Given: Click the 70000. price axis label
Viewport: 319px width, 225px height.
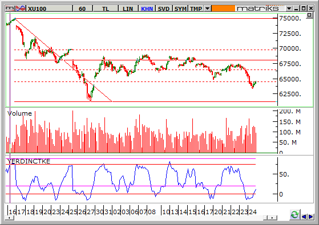Looking at the screenshot, I should pos(290,48).
